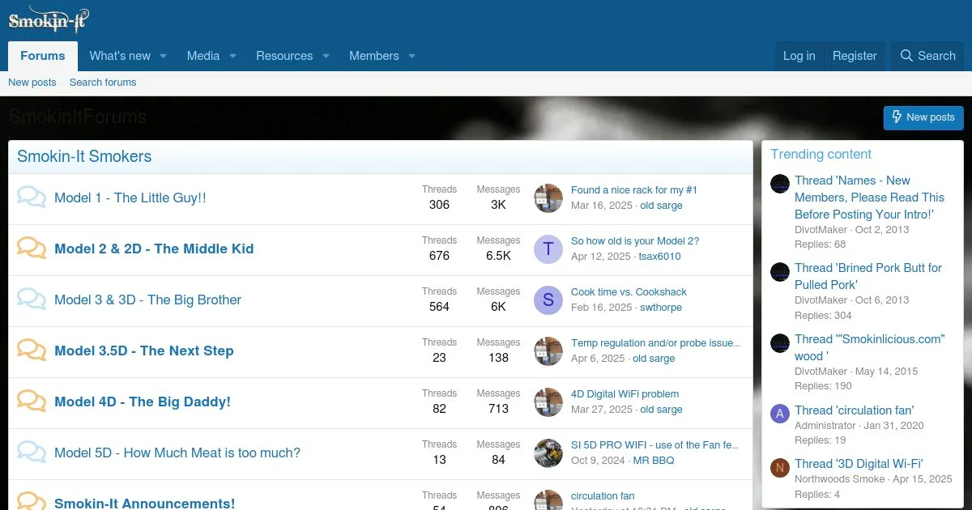Viewport: 972px width, 510px height.
Task: Open the What's new tab
Action: point(120,56)
